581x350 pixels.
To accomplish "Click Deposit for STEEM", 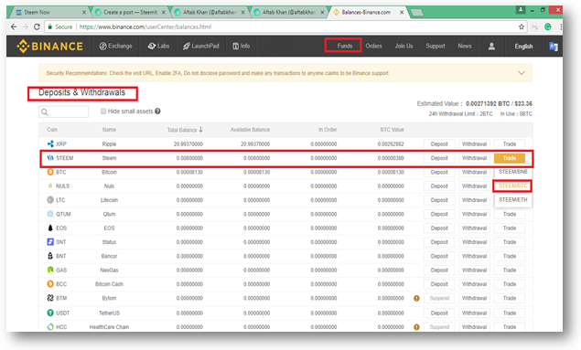I will (x=439, y=158).
